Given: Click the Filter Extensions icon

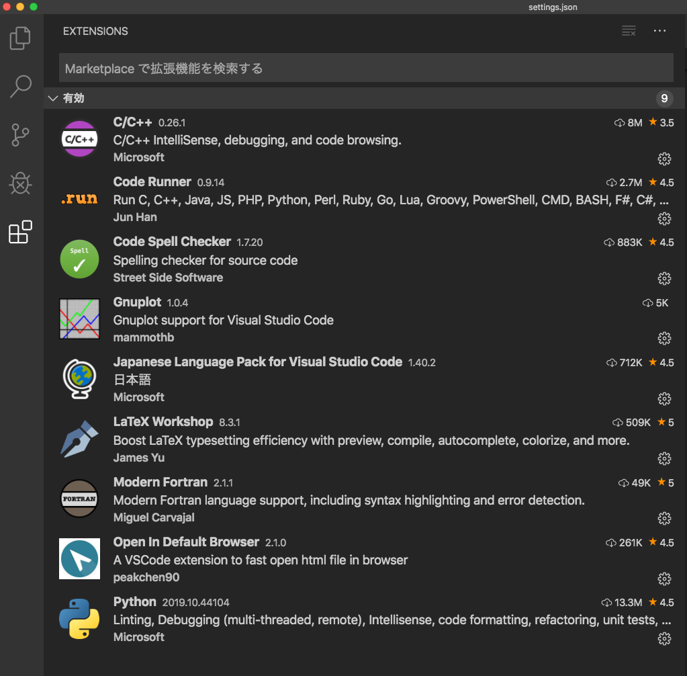Looking at the screenshot, I should pos(629,31).
